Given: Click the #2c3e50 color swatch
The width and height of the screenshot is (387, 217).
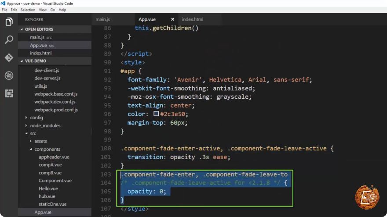Looking at the screenshot, I should pyautogui.click(x=156, y=114).
